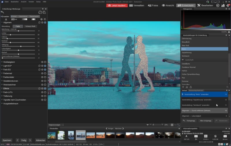Switch to the Bearbeiten mode tab
Screen dimensions: 231x146
205,5
